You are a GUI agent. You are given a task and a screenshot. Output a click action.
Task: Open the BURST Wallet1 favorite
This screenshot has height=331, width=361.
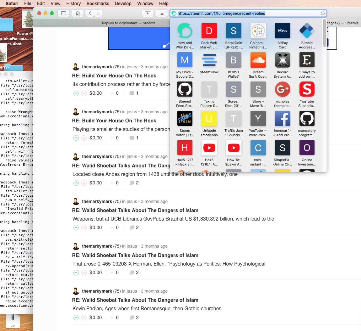tap(234, 65)
